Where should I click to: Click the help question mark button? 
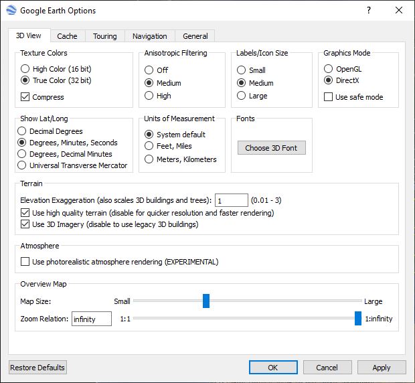point(369,10)
